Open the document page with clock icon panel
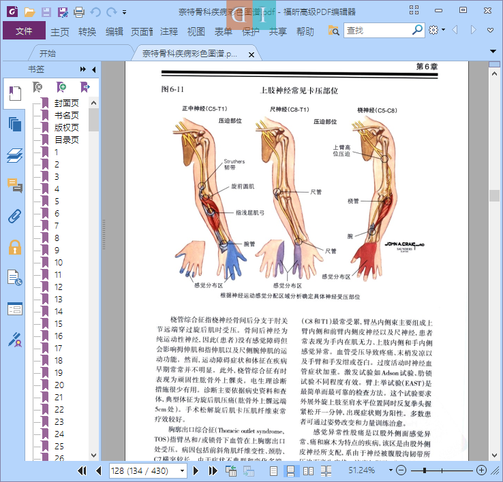The image size is (503, 482). (x=15, y=278)
